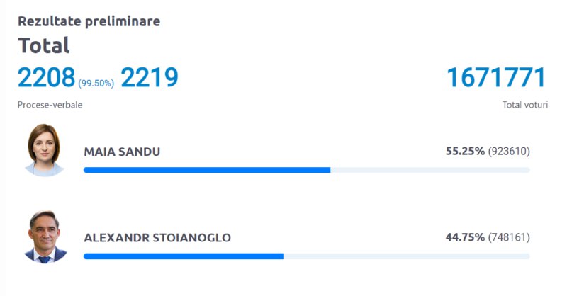Click the 55.25% result percentage

coord(465,151)
